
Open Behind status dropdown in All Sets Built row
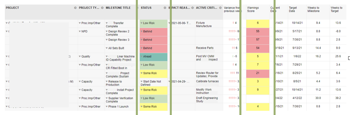[x=142, y=48]
